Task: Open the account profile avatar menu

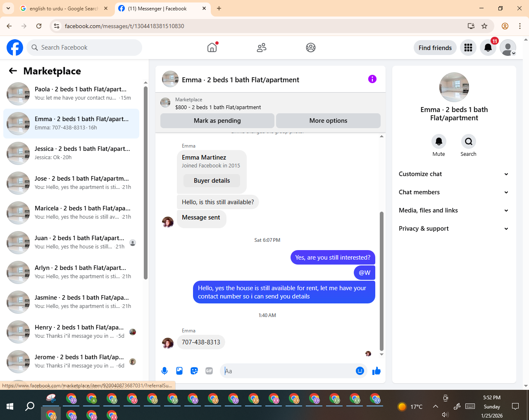Action: 508,48
